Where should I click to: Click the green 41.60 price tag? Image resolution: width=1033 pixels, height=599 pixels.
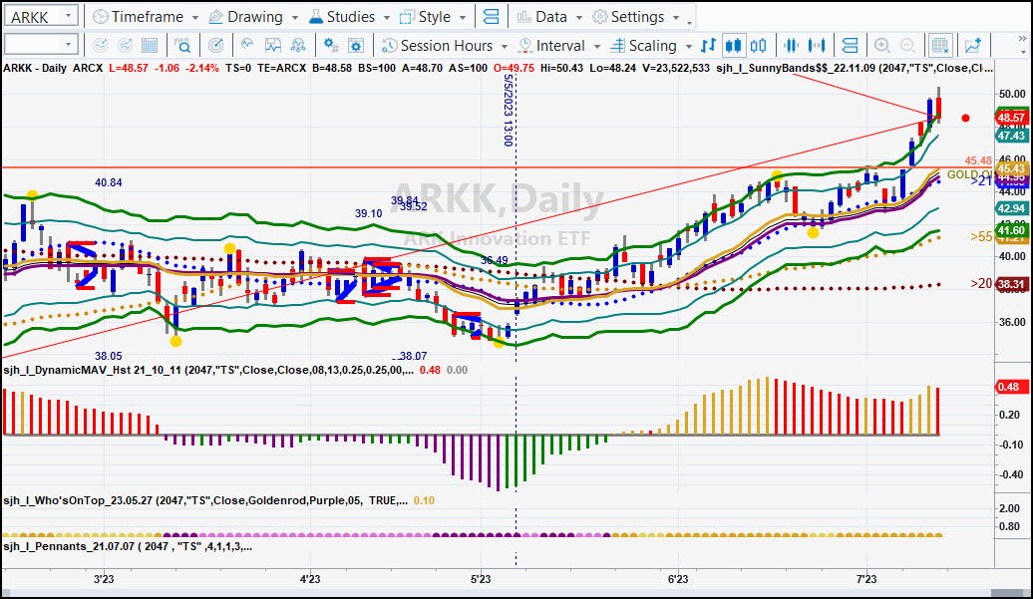(1011, 230)
